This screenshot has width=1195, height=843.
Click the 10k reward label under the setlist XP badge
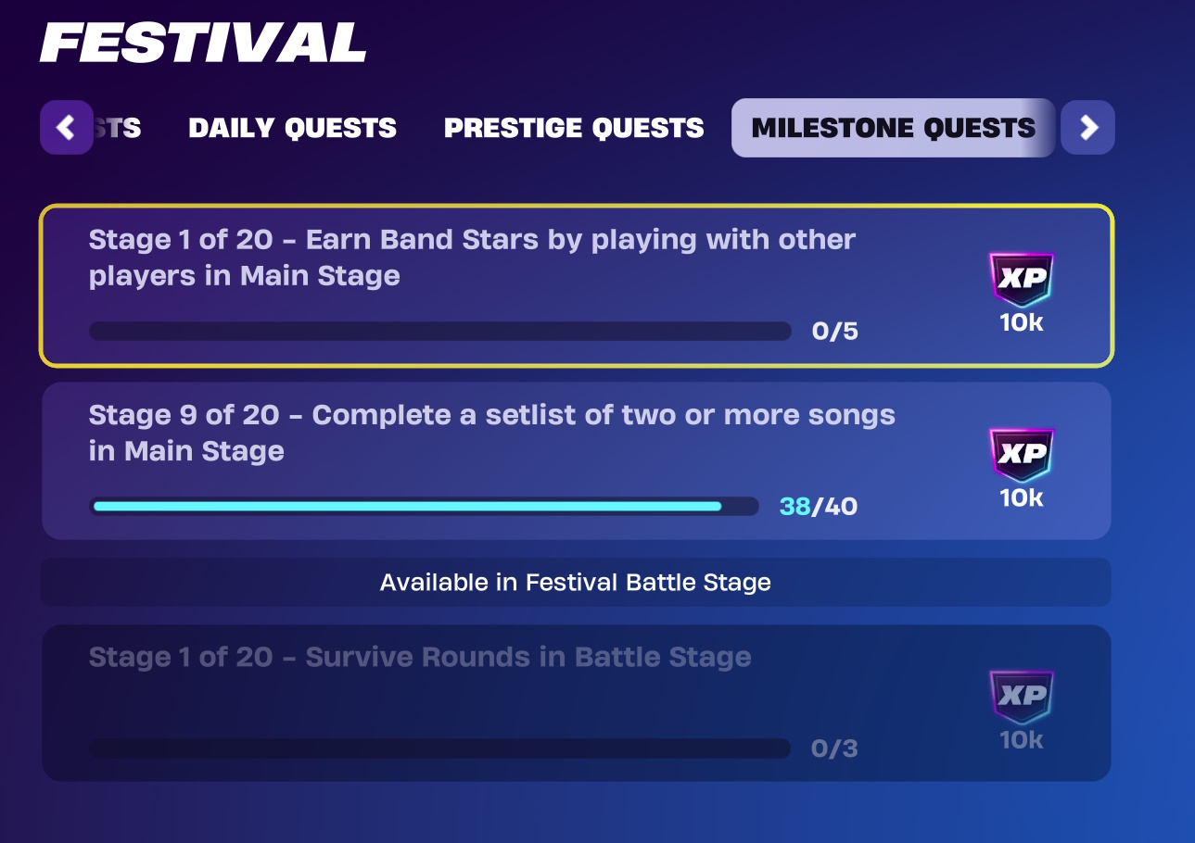click(1022, 498)
